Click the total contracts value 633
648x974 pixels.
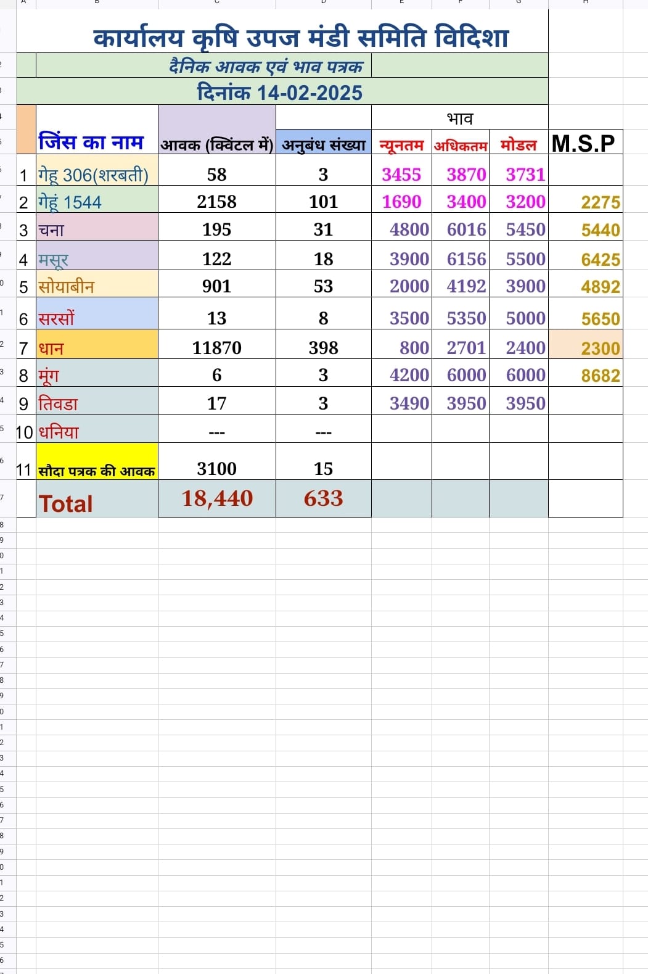(324, 498)
